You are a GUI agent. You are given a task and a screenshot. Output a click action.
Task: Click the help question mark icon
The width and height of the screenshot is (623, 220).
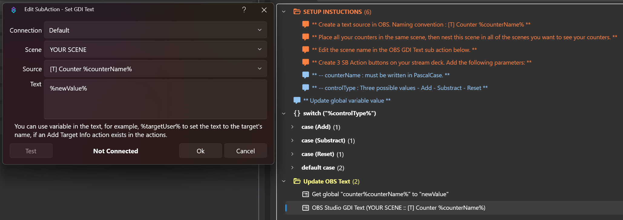point(244,10)
